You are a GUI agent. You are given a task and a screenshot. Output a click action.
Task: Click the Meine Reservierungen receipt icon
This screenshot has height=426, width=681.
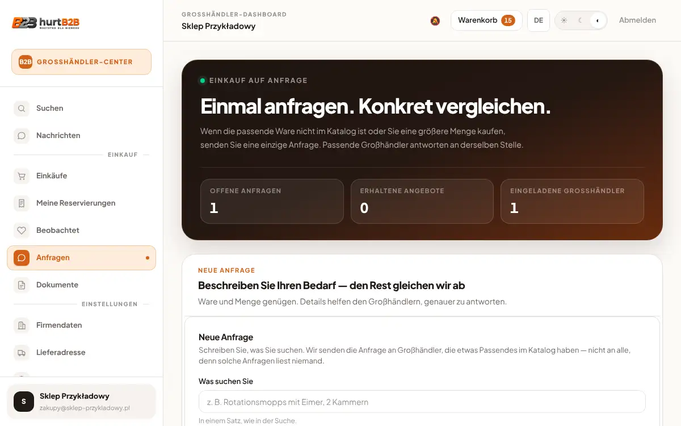pyautogui.click(x=22, y=203)
